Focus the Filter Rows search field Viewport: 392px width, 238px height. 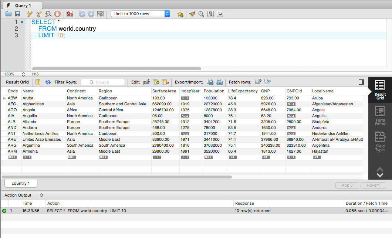coord(103,82)
